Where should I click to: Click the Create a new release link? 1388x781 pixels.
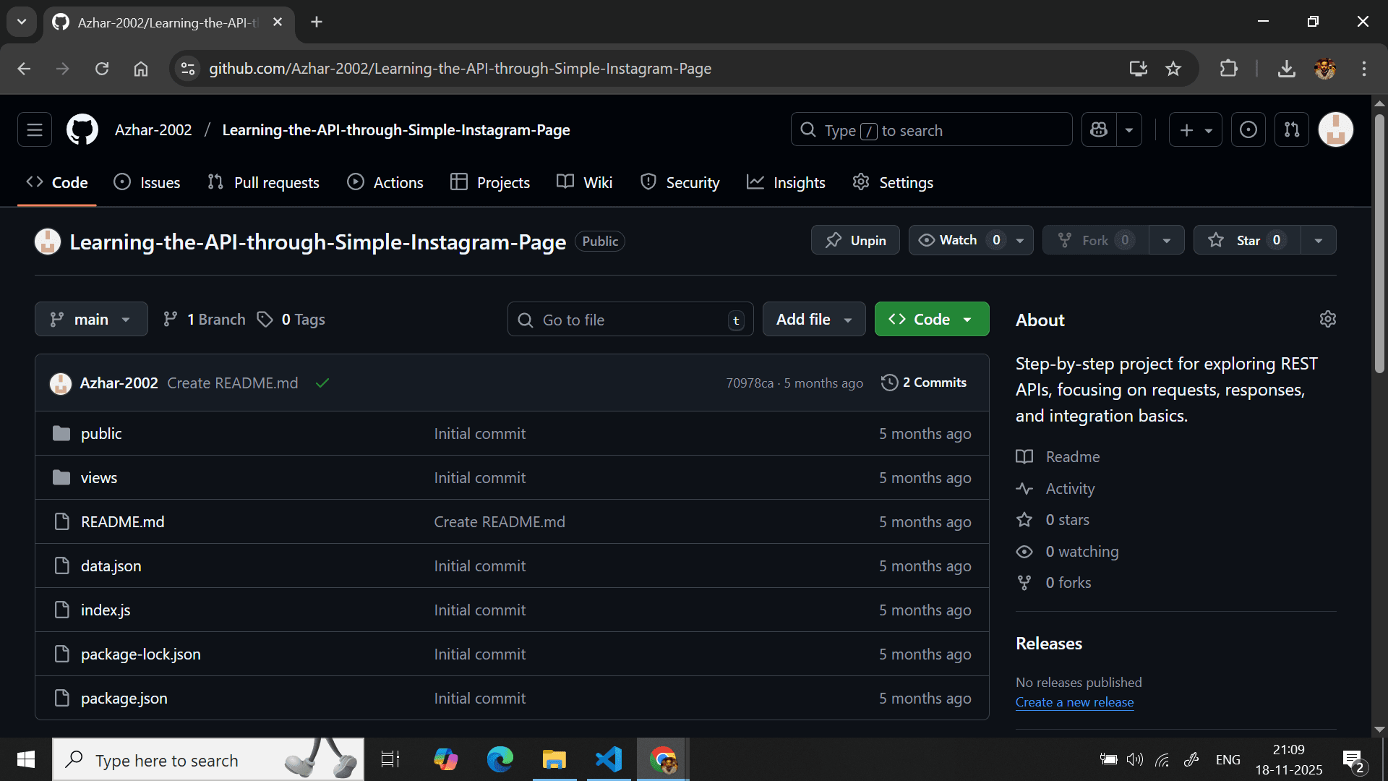coord(1074,701)
